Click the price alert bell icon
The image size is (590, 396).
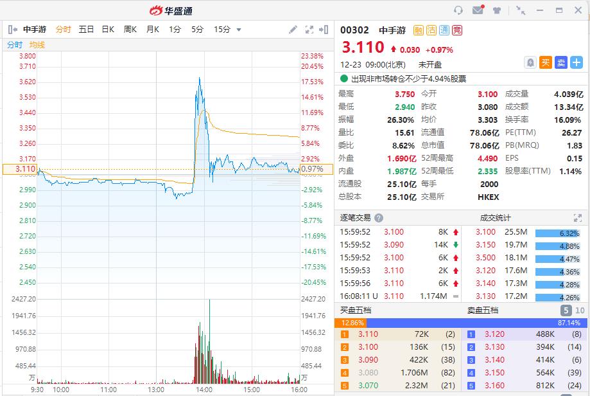pos(530,62)
